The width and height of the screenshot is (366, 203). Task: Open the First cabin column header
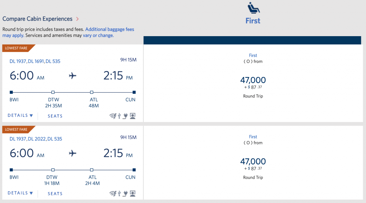(x=253, y=21)
